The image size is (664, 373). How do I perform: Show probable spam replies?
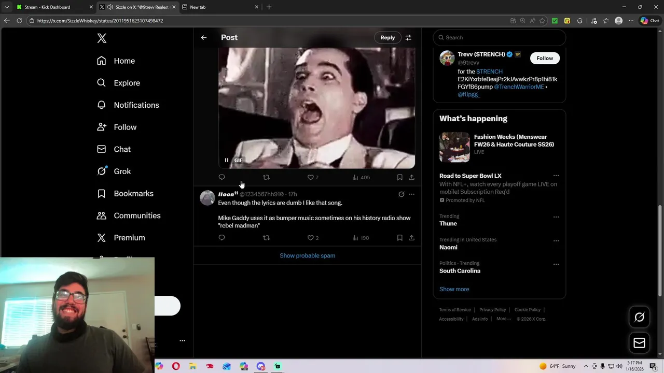pyautogui.click(x=308, y=255)
